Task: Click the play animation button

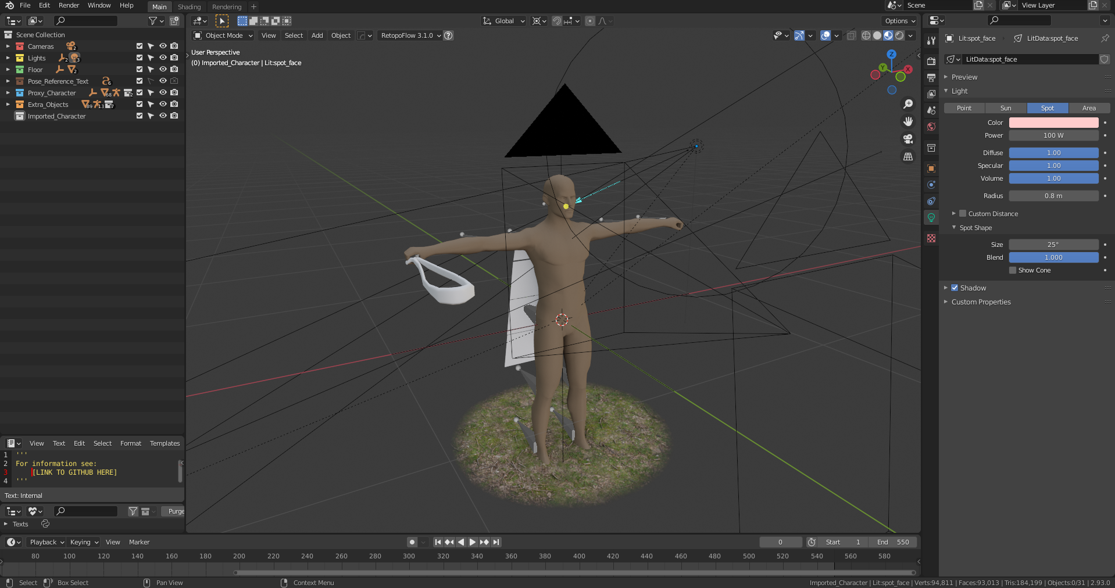Action: click(x=473, y=542)
